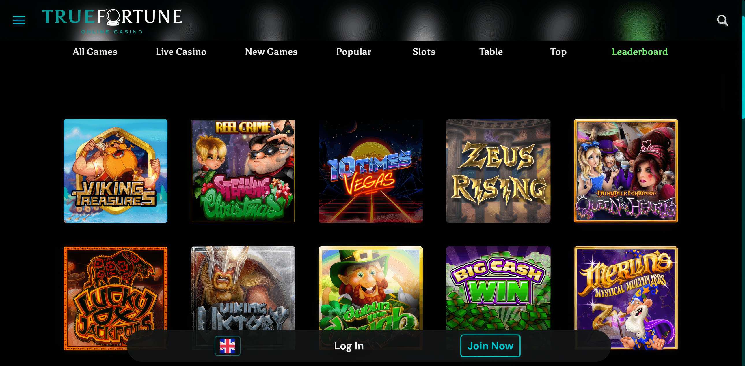Open the 10 Times Vegas game
The image size is (745, 366).
coord(370,171)
